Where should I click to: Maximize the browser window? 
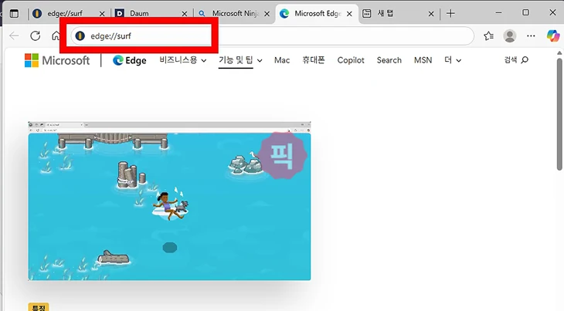[525, 13]
